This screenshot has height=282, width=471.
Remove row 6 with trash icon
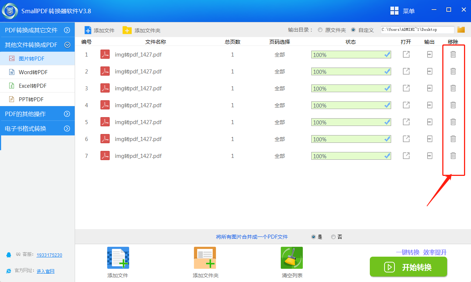(453, 139)
